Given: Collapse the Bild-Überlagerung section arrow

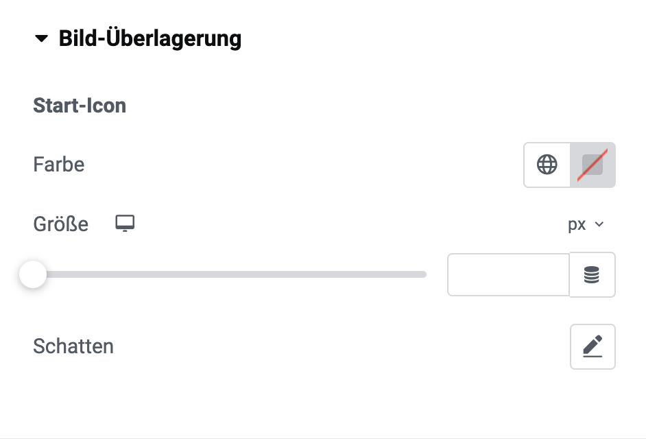Looking at the screenshot, I should 41,38.
